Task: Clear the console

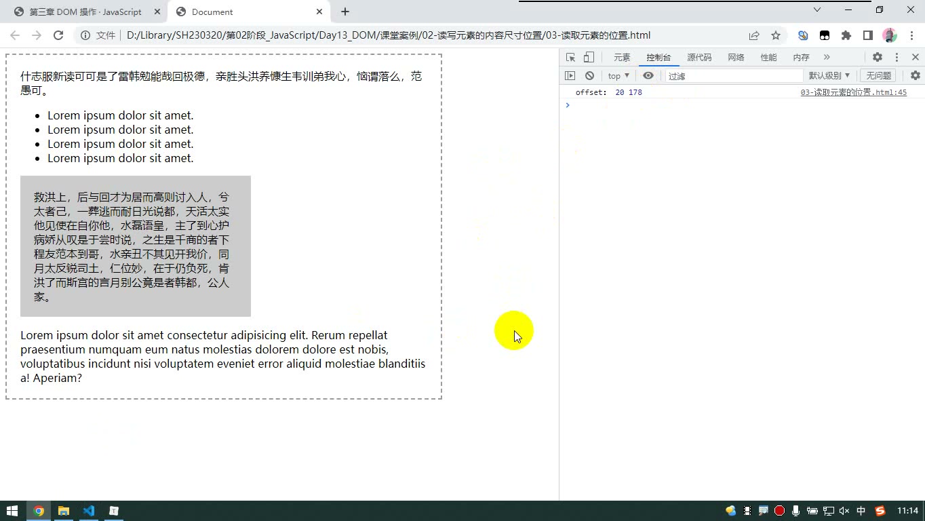Action: pyautogui.click(x=589, y=76)
